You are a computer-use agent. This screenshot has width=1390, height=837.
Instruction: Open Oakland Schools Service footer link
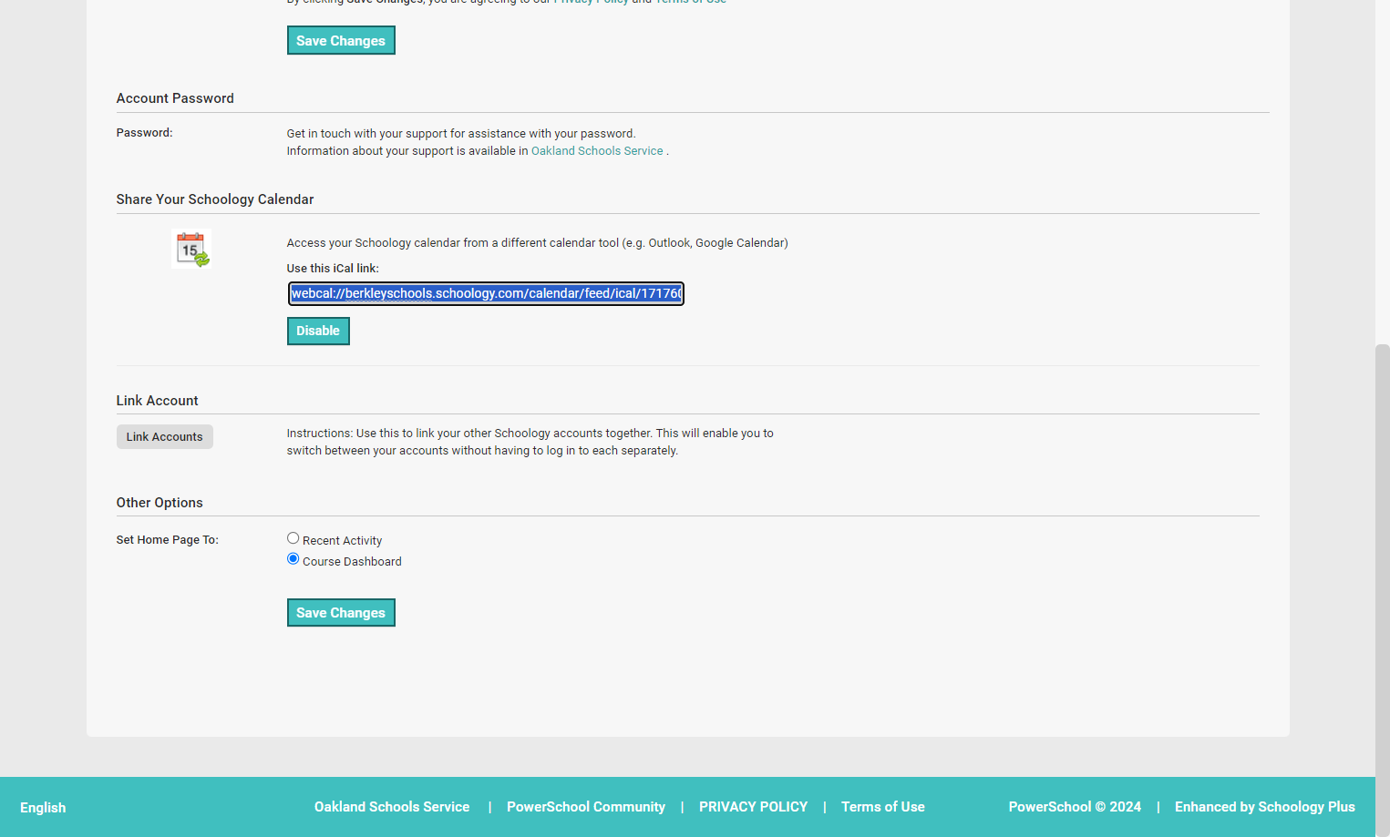[x=392, y=807]
